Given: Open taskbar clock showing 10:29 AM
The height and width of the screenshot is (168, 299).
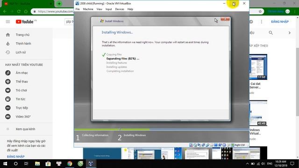Looking at the screenshot, I should pyautogui.click(x=281, y=164).
